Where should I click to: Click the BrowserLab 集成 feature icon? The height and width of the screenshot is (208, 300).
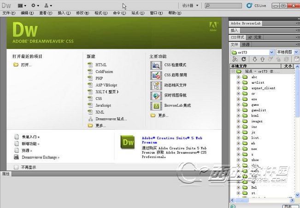(156, 106)
